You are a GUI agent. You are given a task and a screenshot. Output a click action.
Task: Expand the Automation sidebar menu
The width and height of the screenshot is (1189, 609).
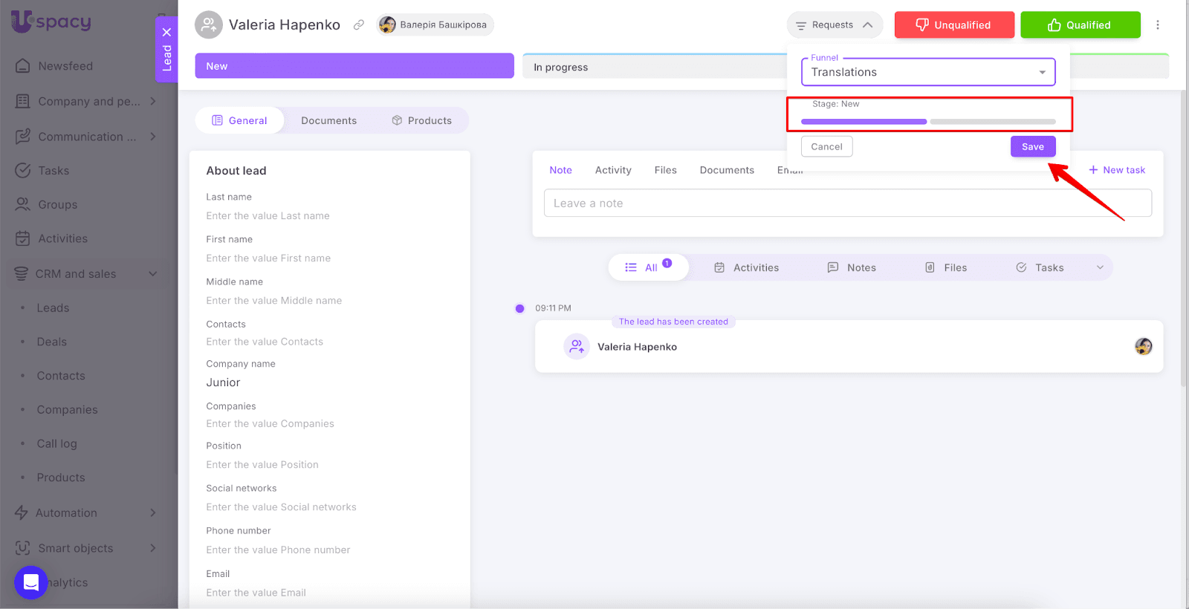click(152, 512)
